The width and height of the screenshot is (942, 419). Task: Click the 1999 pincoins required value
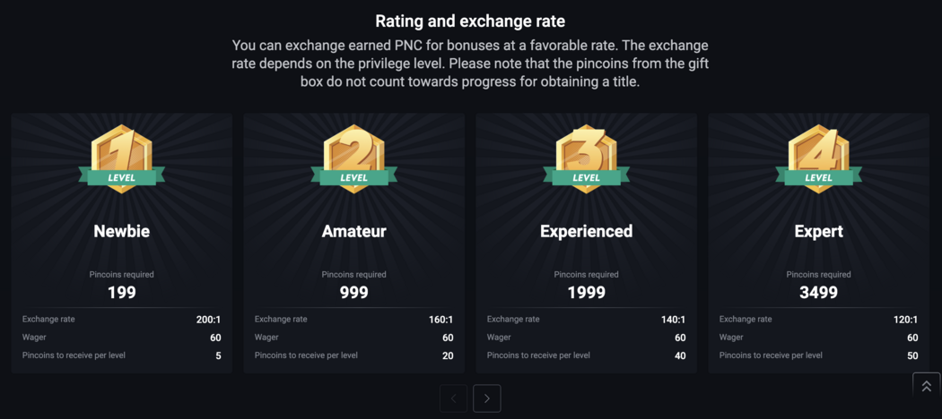(586, 292)
